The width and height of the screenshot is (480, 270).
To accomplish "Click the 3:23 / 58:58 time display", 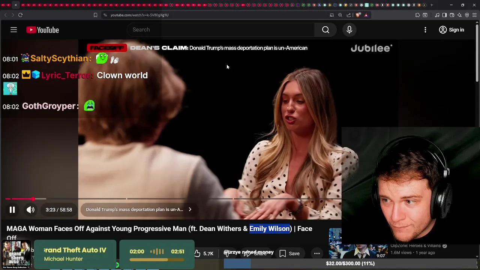I will point(59,210).
